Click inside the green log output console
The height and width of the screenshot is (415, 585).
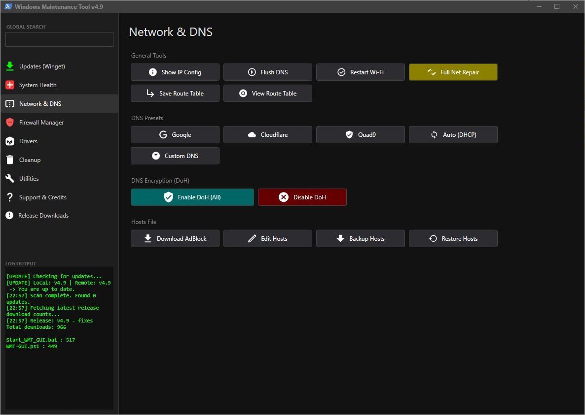coord(59,374)
